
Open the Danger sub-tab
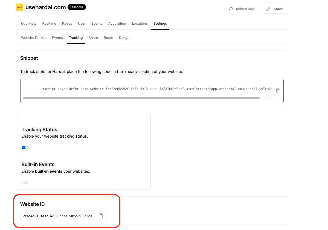[x=125, y=38]
